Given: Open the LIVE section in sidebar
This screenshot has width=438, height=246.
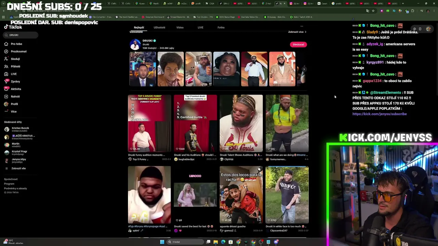Looking at the screenshot, I should click(11, 74).
